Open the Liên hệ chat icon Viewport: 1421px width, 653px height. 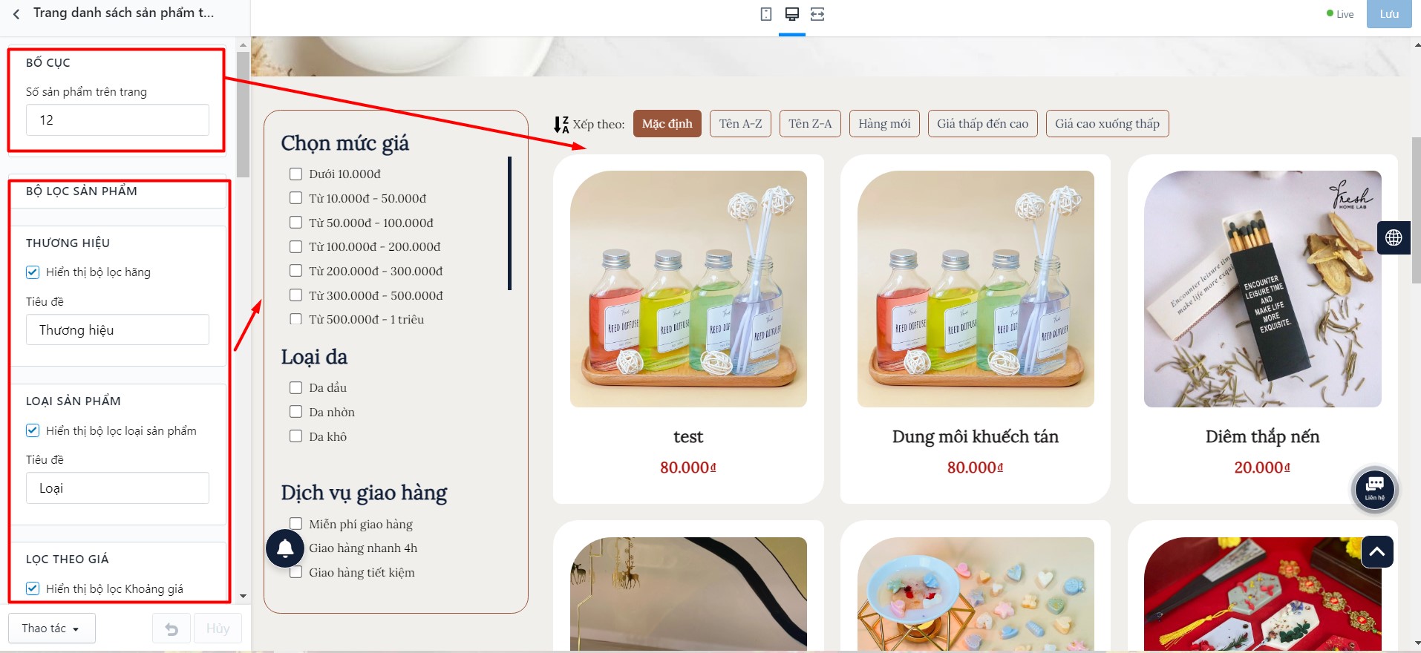[1374, 489]
